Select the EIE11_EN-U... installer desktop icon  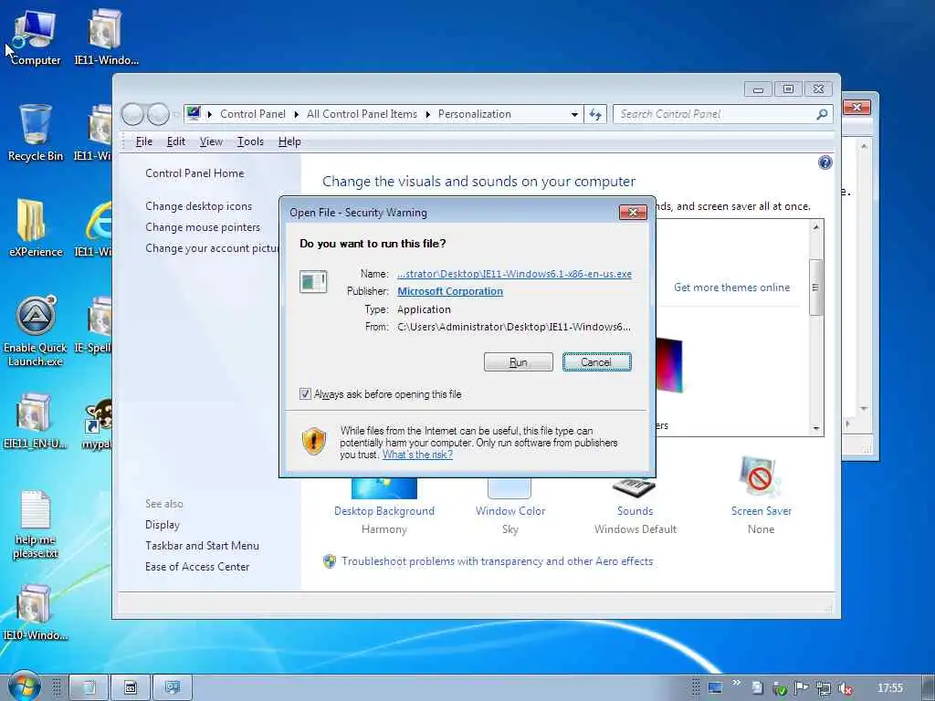(35, 420)
